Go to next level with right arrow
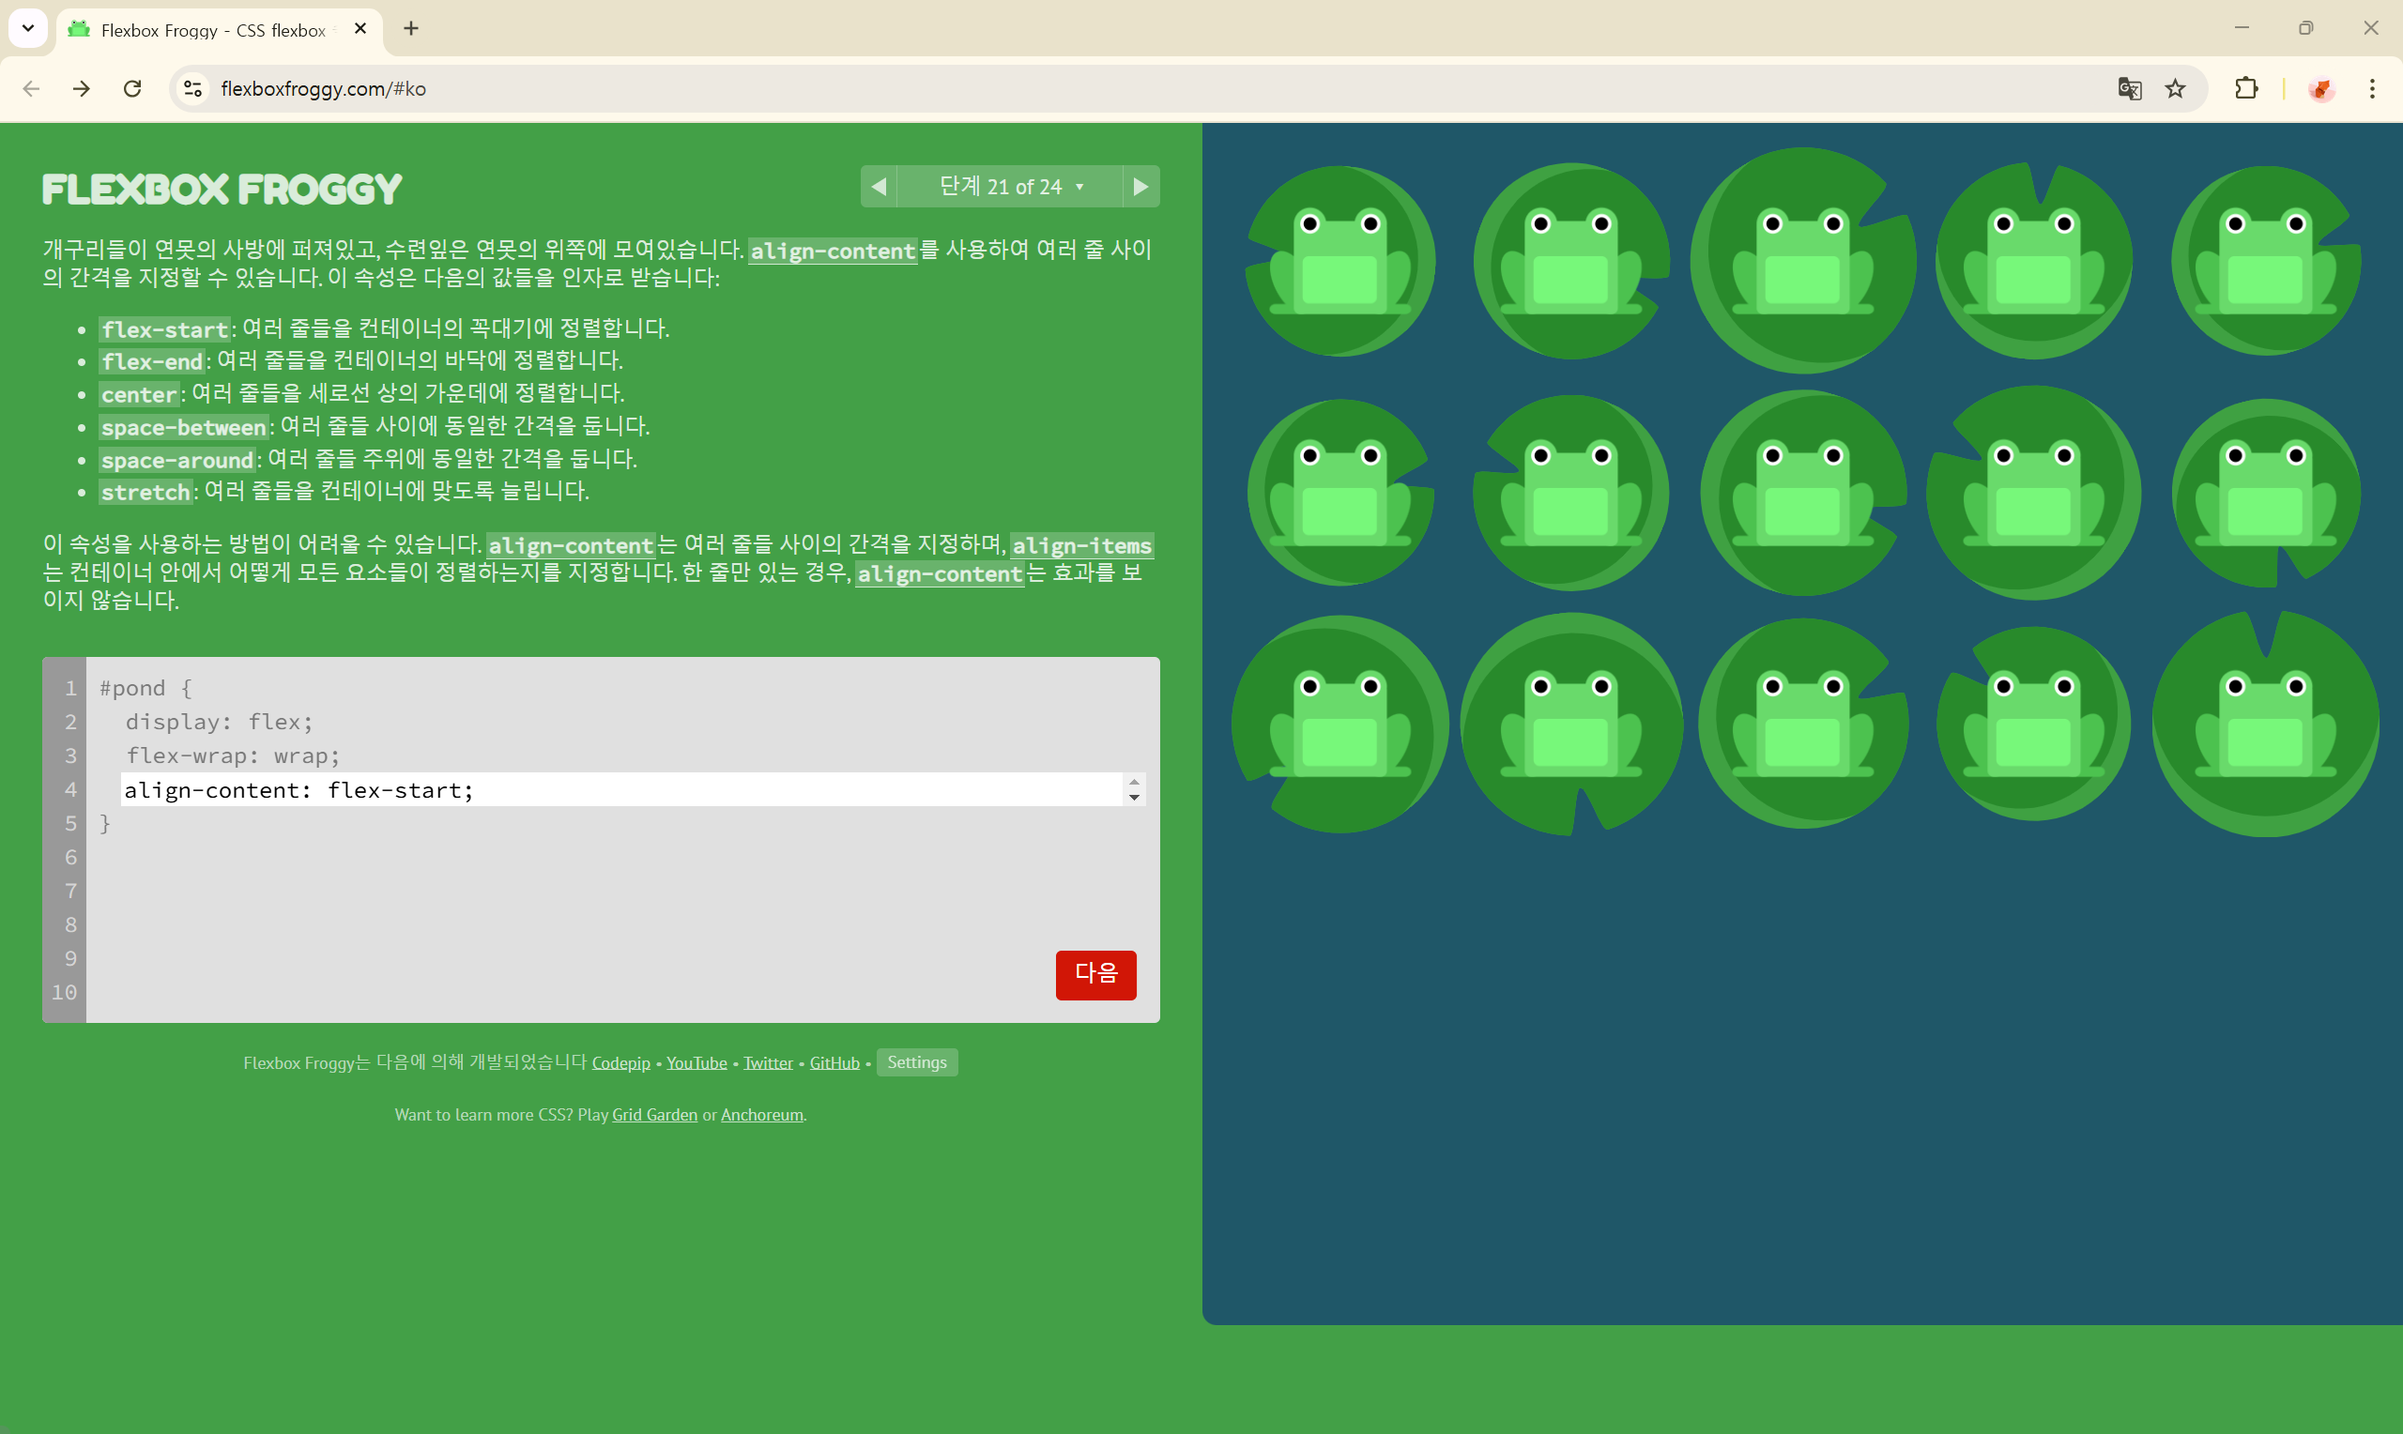The image size is (2403, 1434). [x=1140, y=187]
